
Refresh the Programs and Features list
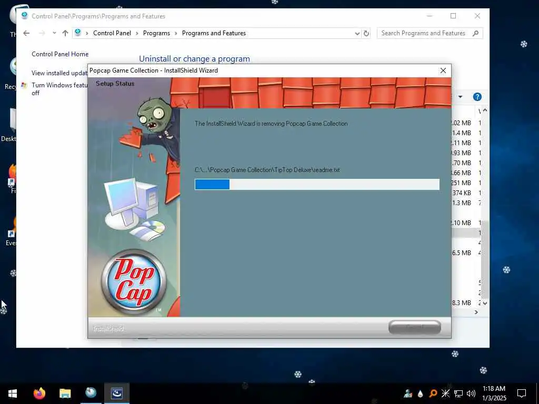[366, 33]
